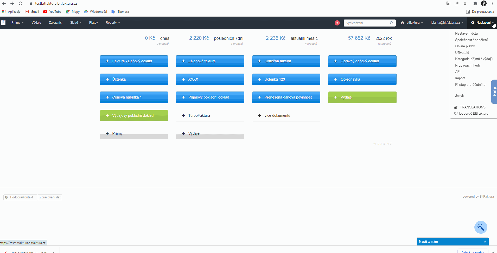The image size is (497, 253).
Task: Open the Reporty dropdown menu
Action: 113,23
